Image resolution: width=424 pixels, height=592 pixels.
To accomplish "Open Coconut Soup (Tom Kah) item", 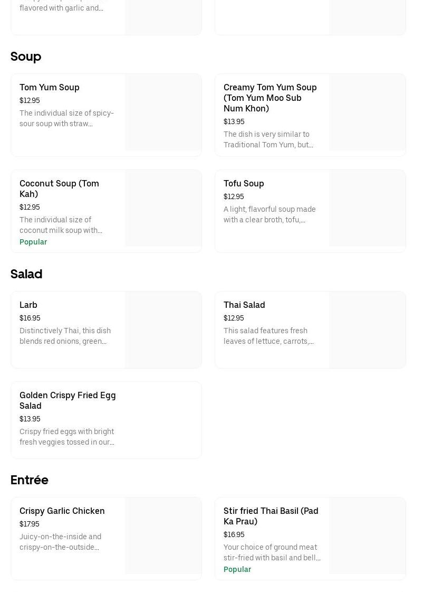I will click(59, 189).
